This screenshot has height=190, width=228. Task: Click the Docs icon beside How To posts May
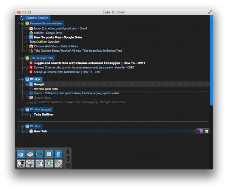pos(31,37)
